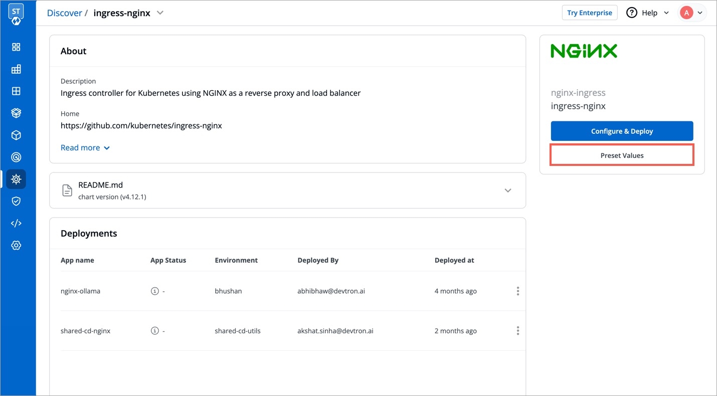Expand the ingress-nginx breadcrumb dropdown
Image resolution: width=717 pixels, height=396 pixels.
click(x=160, y=13)
